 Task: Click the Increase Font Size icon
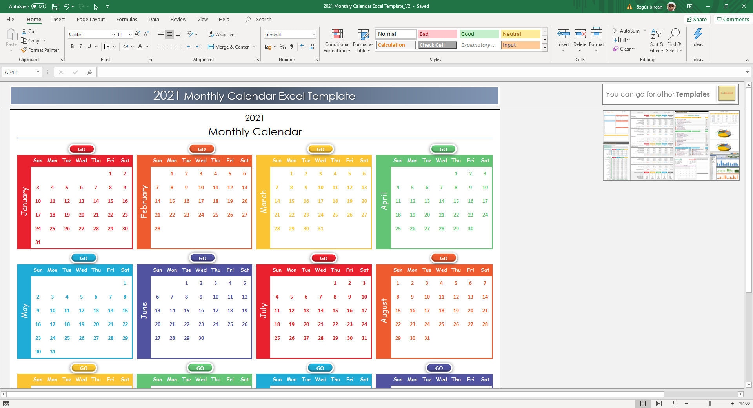click(137, 34)
